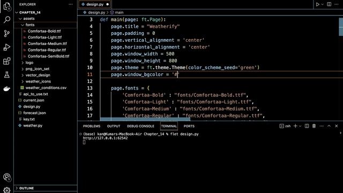Open forecast.json file
The height and width of the screenshot is (193, 343).
[x=34, y=113]
